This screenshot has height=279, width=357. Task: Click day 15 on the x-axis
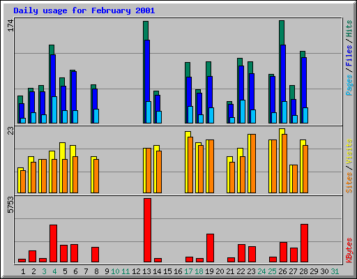[167, 271]
